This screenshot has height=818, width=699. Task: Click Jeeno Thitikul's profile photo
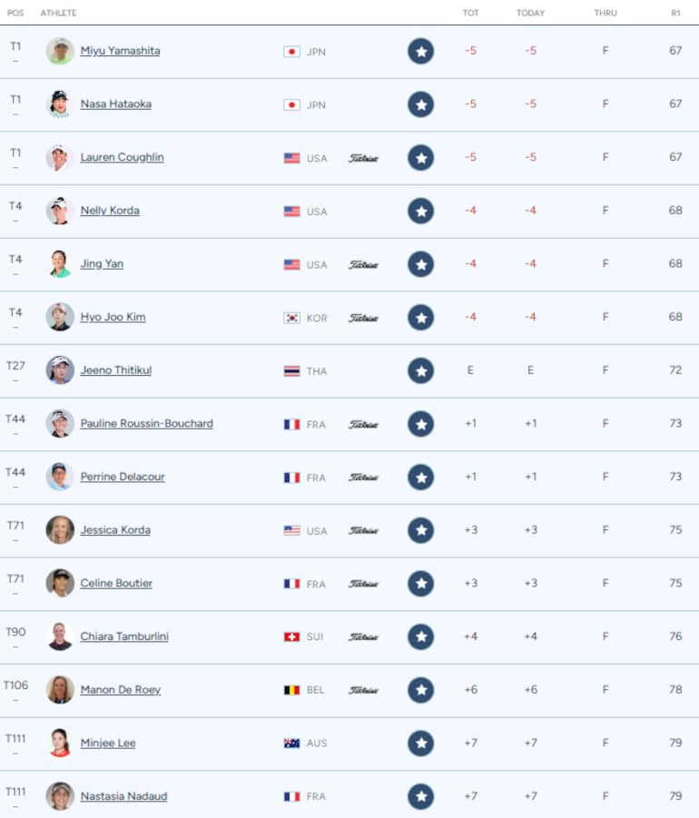(x=60, y=370)
